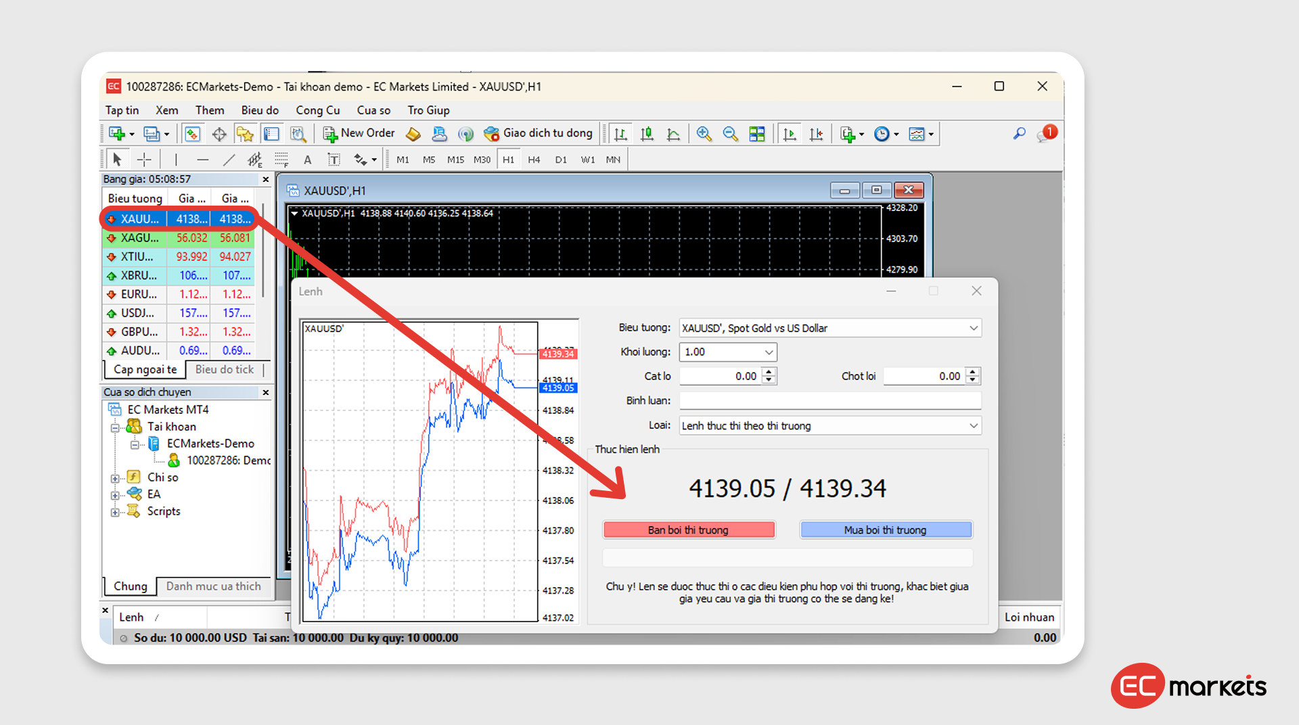Toggle the Navigator folder-star icon
The height and width of the screenshot is (725, 1299).
(245, 134)
